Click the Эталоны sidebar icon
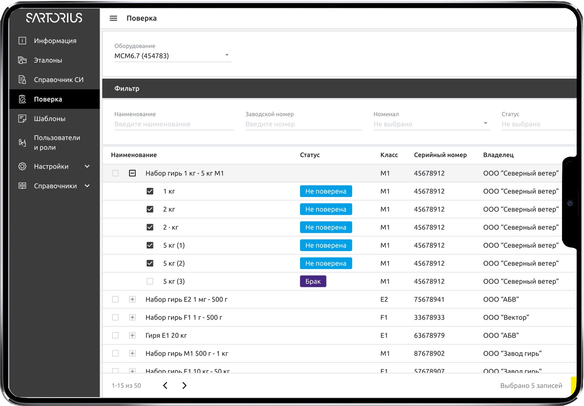The height and width of the screenshot is (406, 584). click(22, 60)
